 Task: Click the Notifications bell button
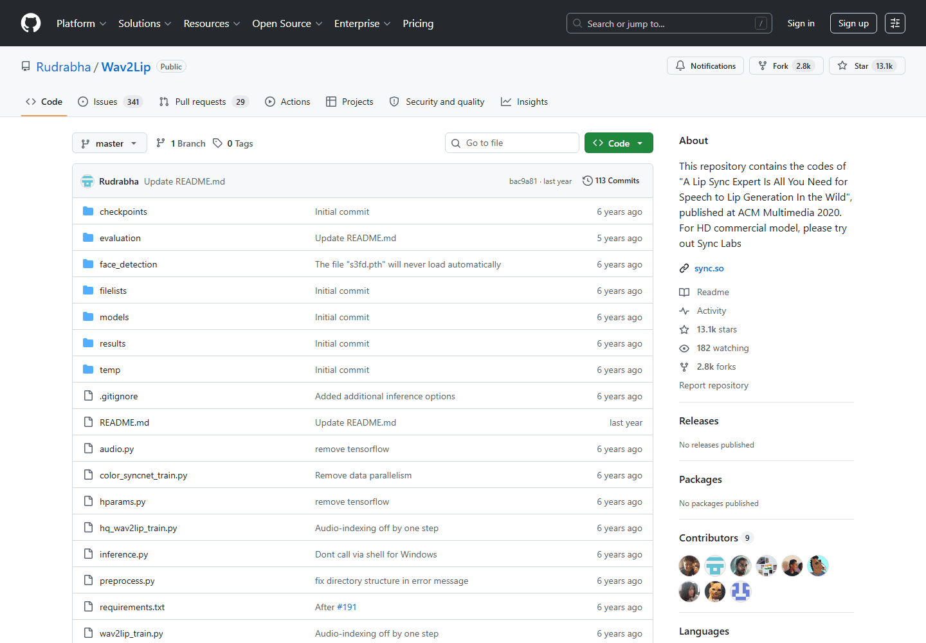point(705,66)
